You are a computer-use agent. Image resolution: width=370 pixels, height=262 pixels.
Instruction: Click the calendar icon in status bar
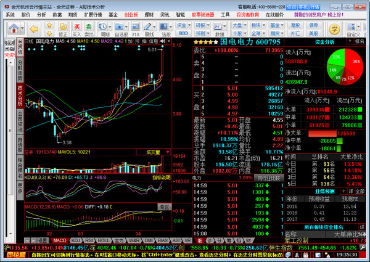click(306, 255)
